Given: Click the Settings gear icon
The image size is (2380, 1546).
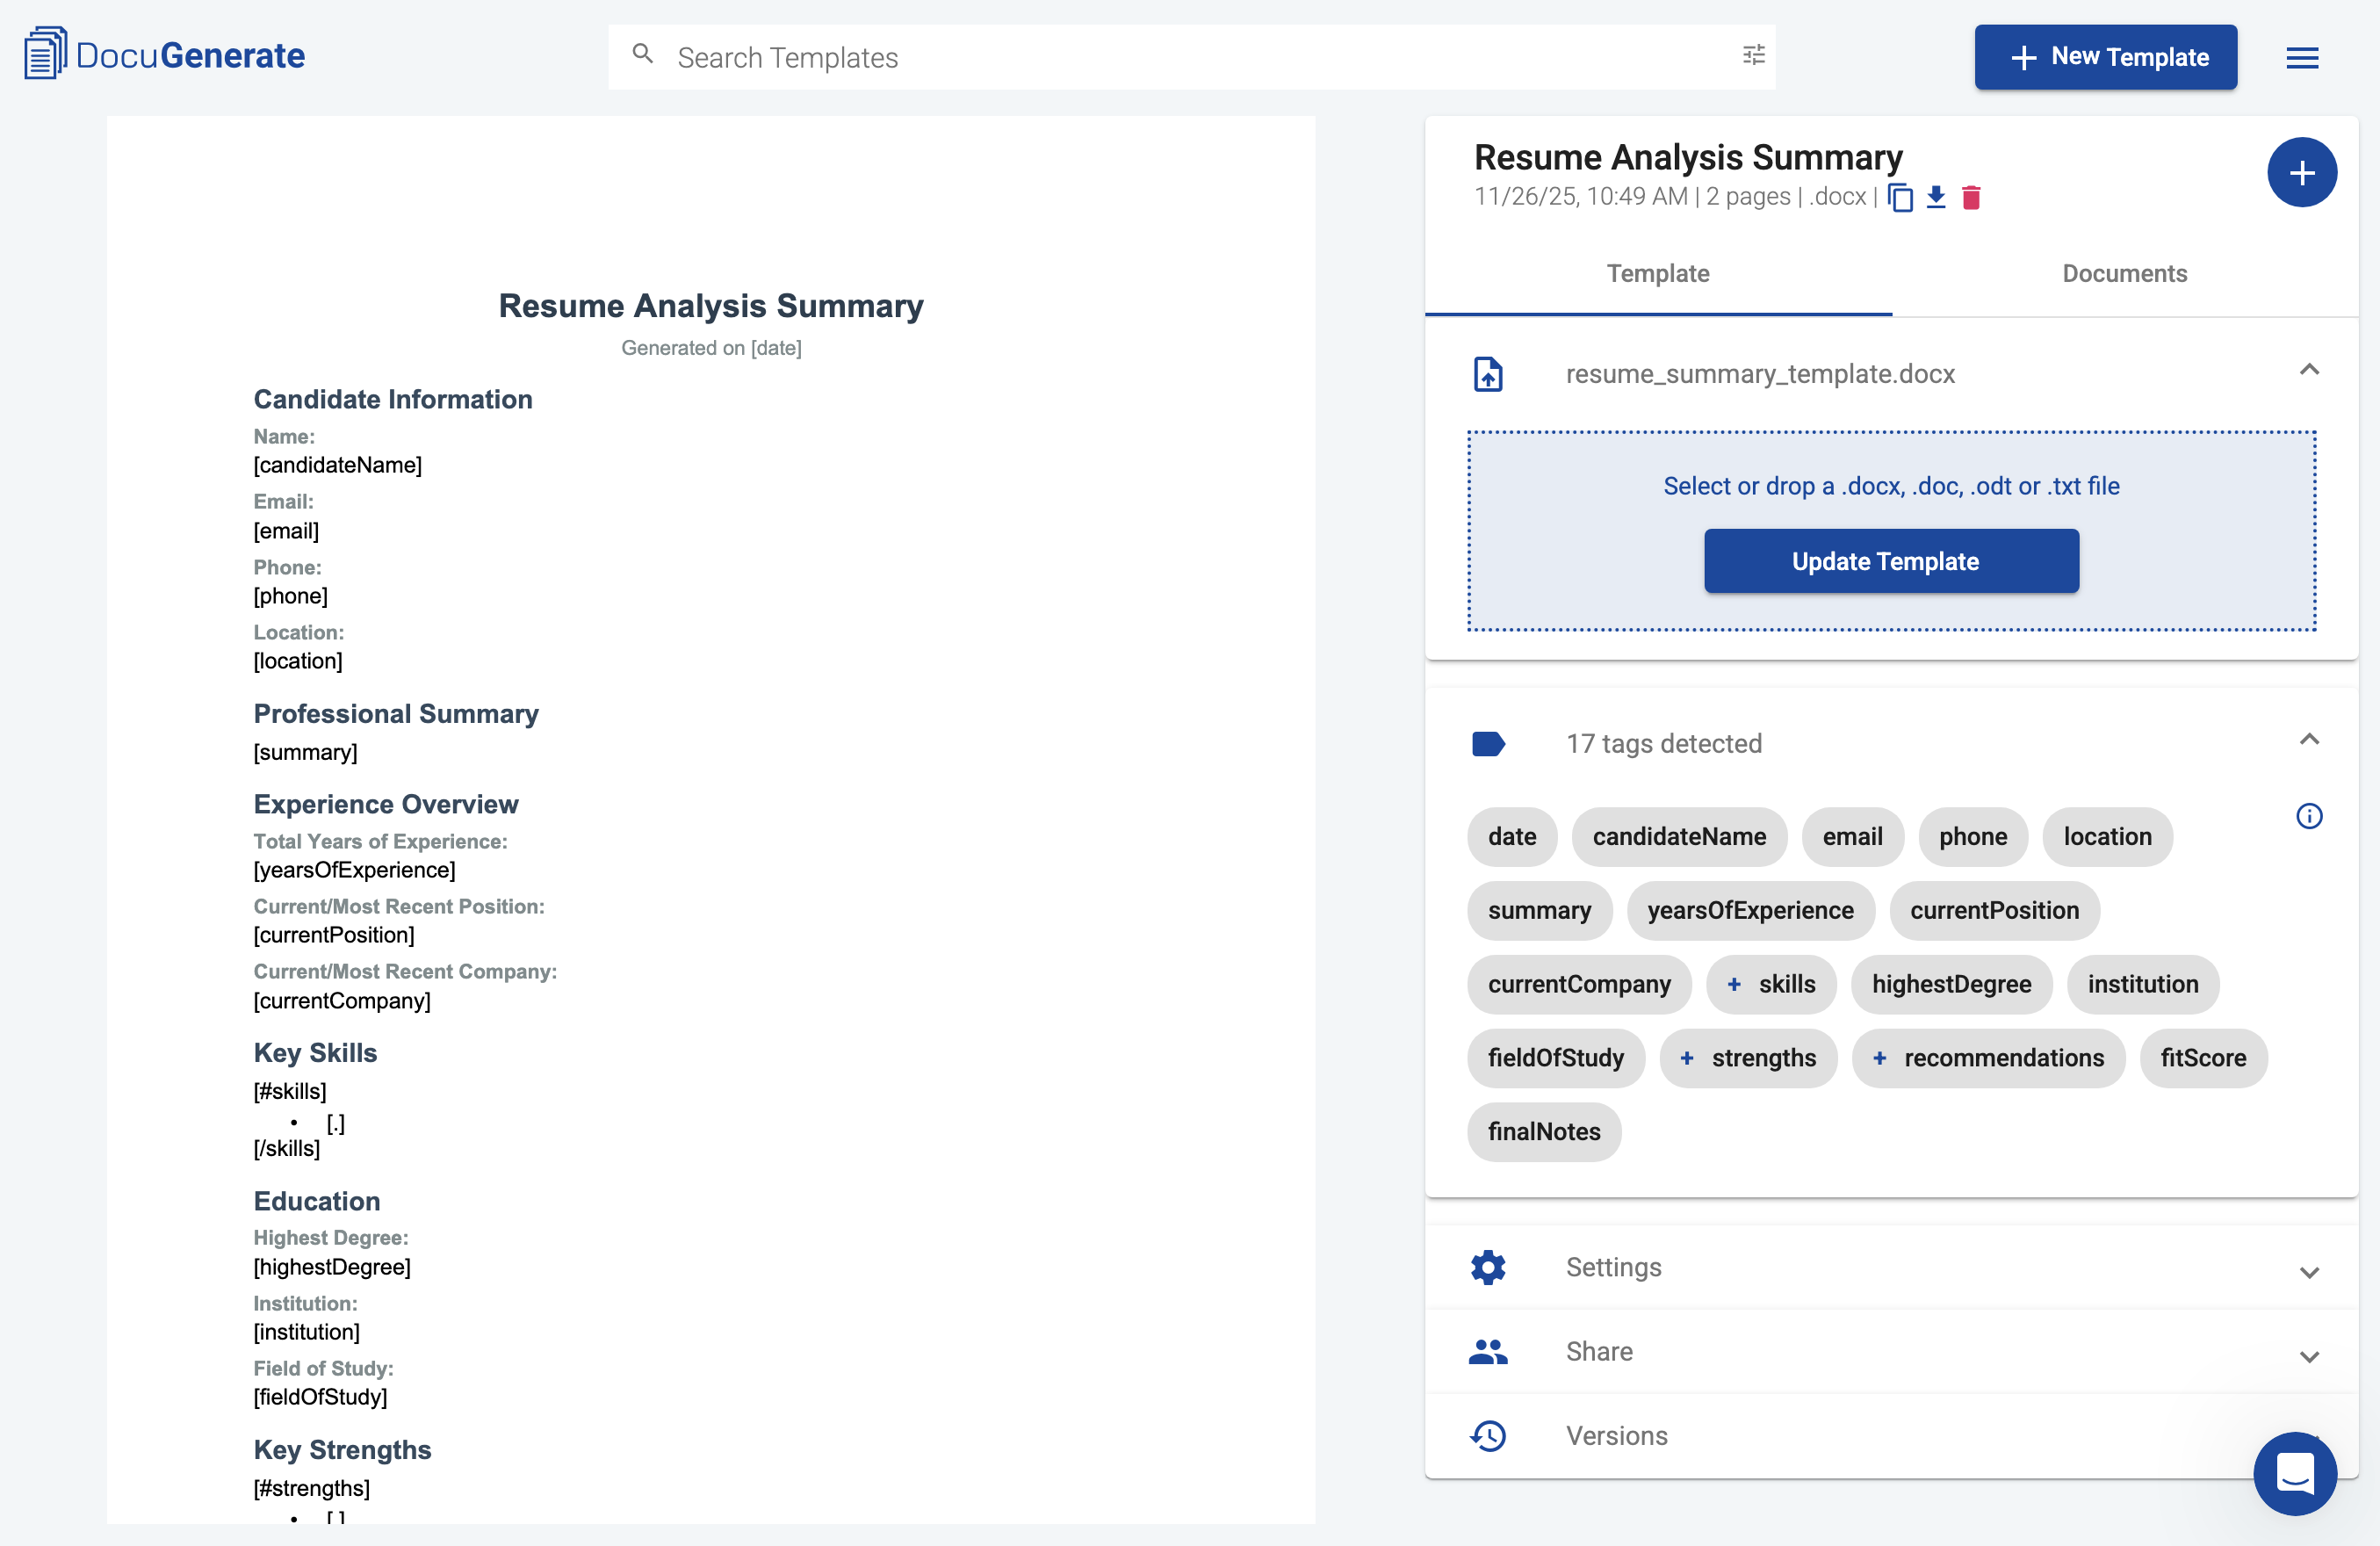Looking at the screenshot, I should [x=1488, y=1266].
